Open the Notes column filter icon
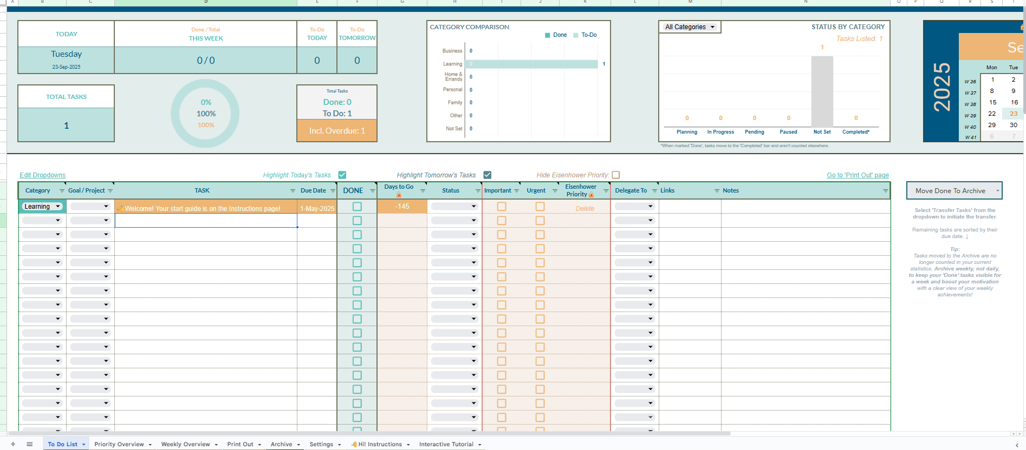The height and width of the screenshot is (450, 1026). tap(885, 191)
